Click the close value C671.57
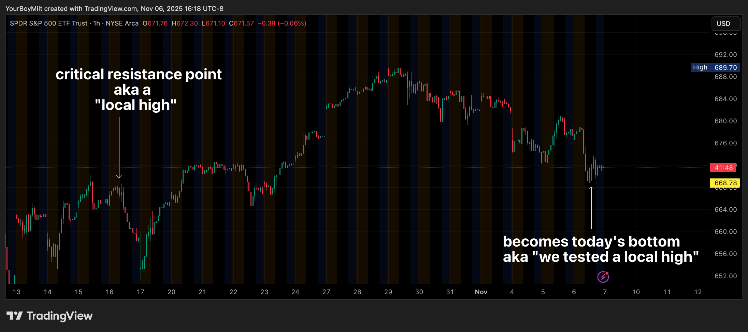 pos(241,23)
